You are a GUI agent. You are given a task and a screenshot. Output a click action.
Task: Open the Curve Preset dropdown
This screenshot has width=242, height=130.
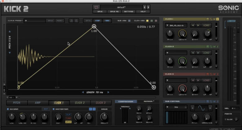(34, 21)
